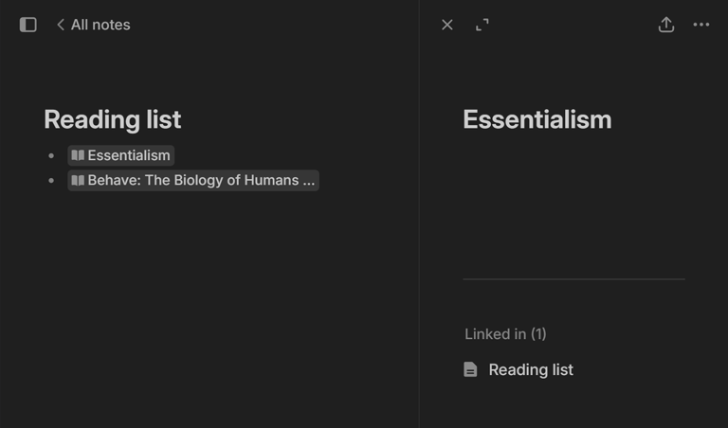Click the empty area below the Reading list bullets
728x428 pixels.
pos(209,303)
